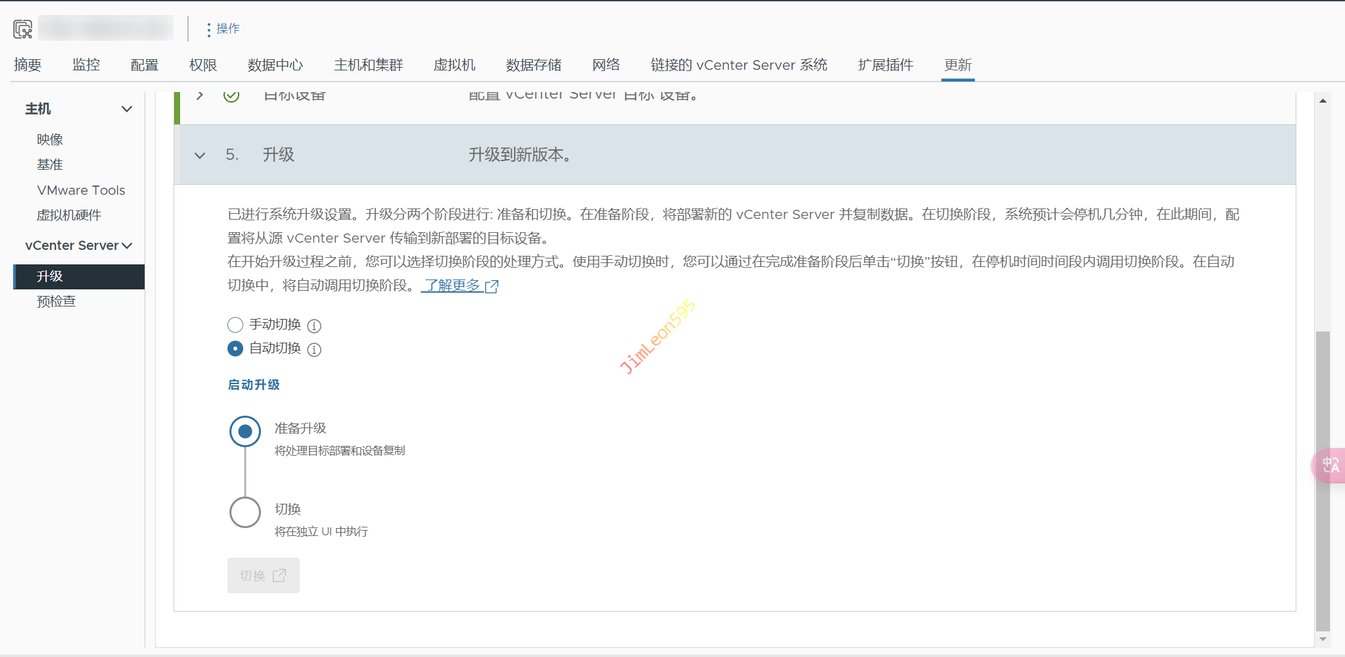Image resolution: width=1345 pixels, height=657 pixels.
Task: Select the 自动切换 radio button
Action: click(x=235, y=349)
